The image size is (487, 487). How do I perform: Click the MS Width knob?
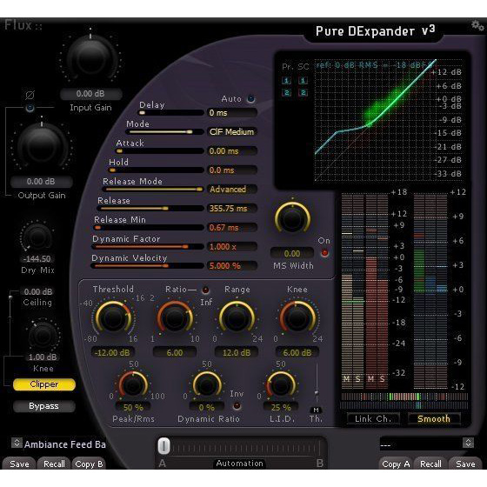(x=292, y=218)
